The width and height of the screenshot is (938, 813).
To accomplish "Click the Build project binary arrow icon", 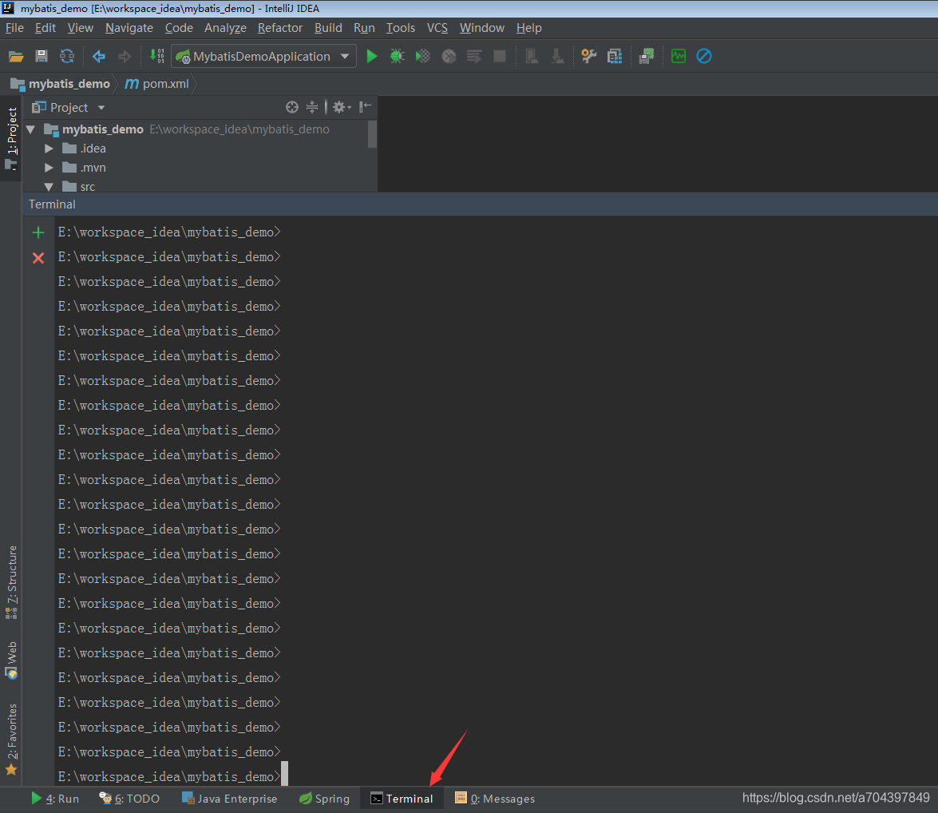I will pyautogui.click(x=156, y=56).
